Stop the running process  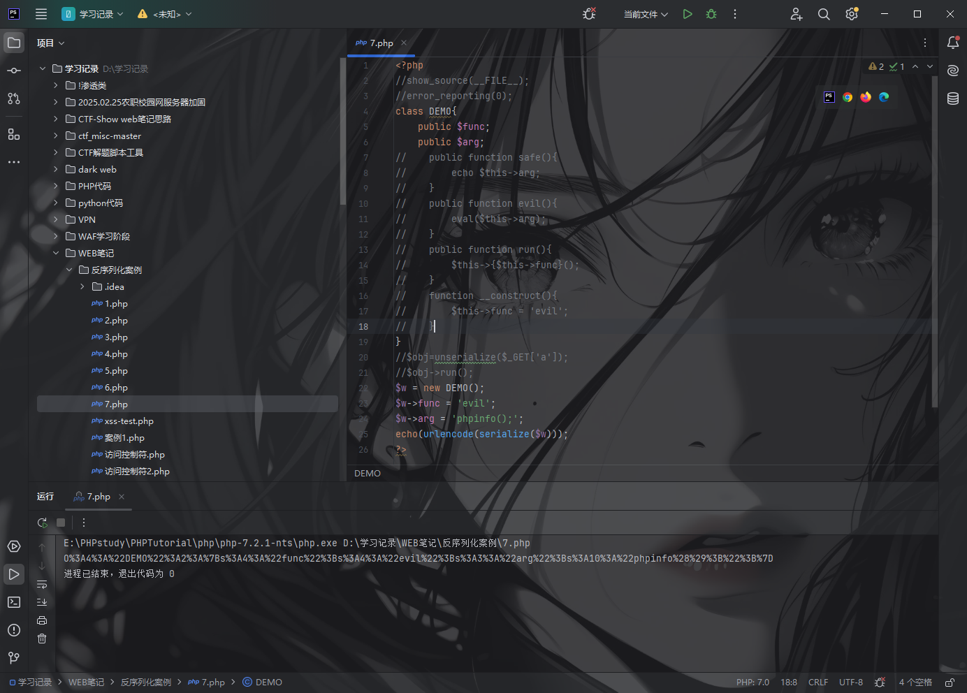click(x=61, y=523)
